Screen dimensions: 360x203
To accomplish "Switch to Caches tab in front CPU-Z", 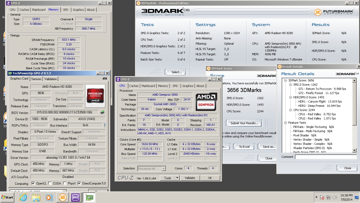I will click(x=134, y=86).
